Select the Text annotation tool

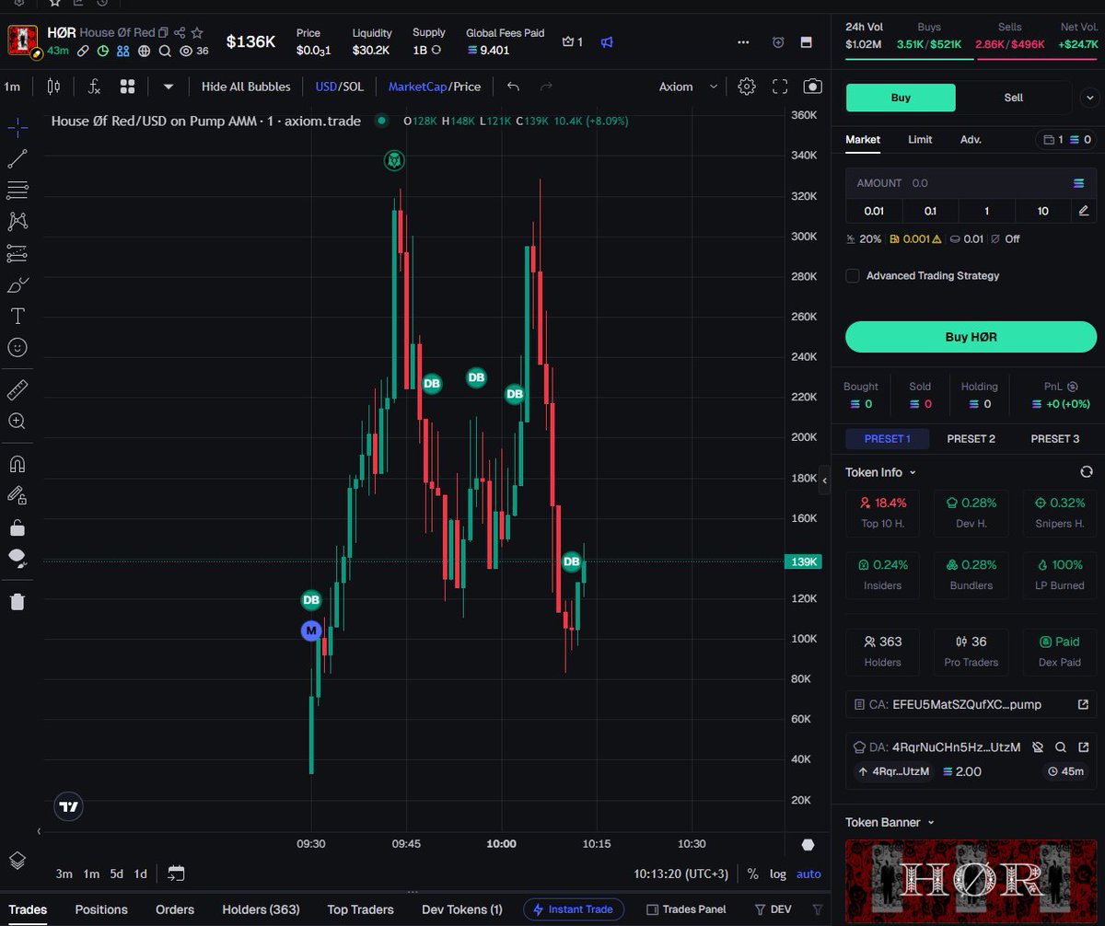point(17,316)
